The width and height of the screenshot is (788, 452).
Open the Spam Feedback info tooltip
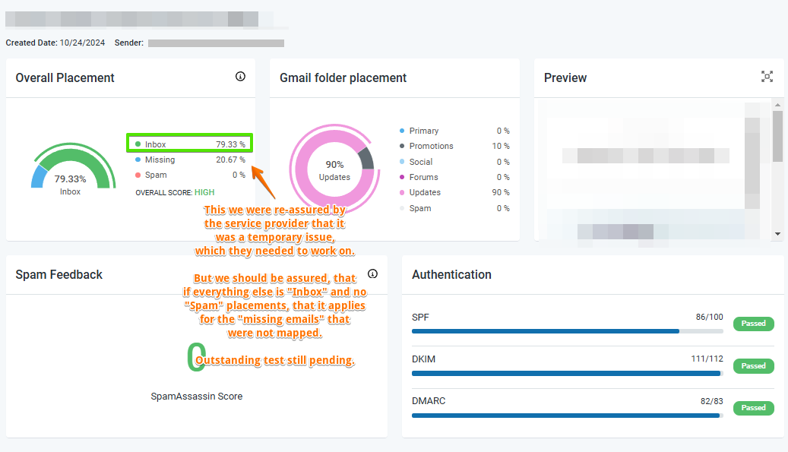(x=372, y=274)
